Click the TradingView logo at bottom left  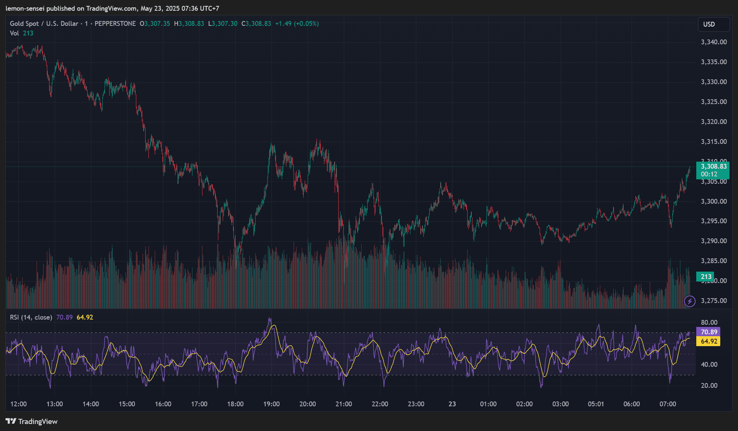coord(32,421)
